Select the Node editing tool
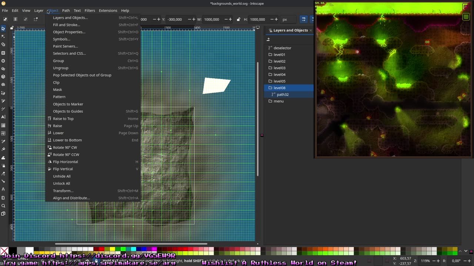The height and width of the screenshot is (266, 474). click(3, 37)
